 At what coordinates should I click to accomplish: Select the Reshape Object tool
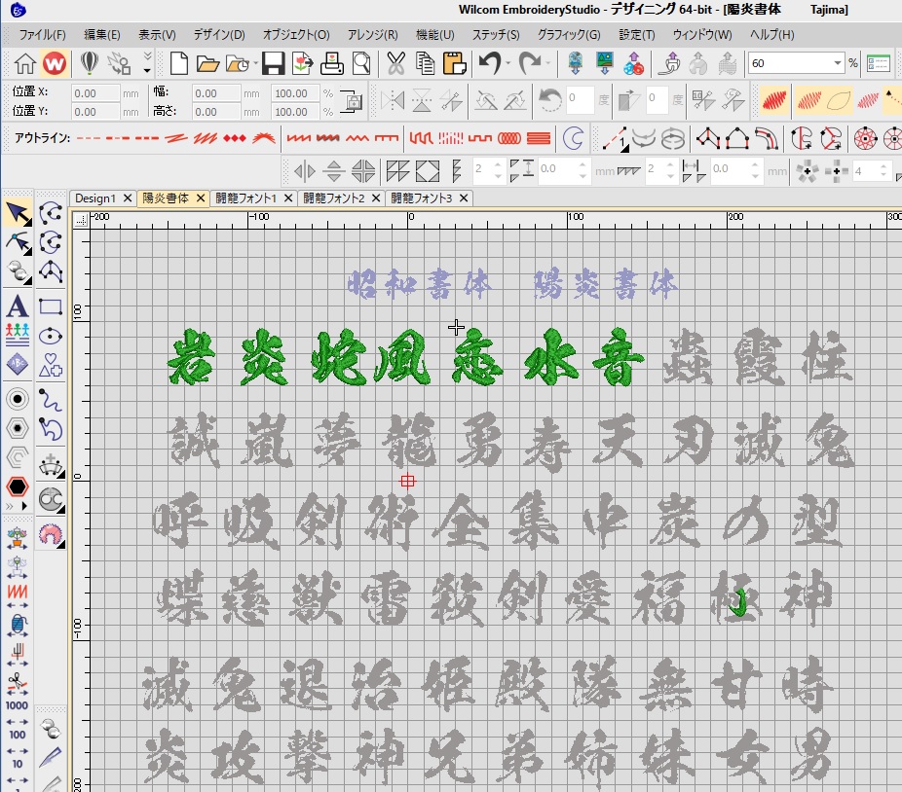[x=18, y=242]
